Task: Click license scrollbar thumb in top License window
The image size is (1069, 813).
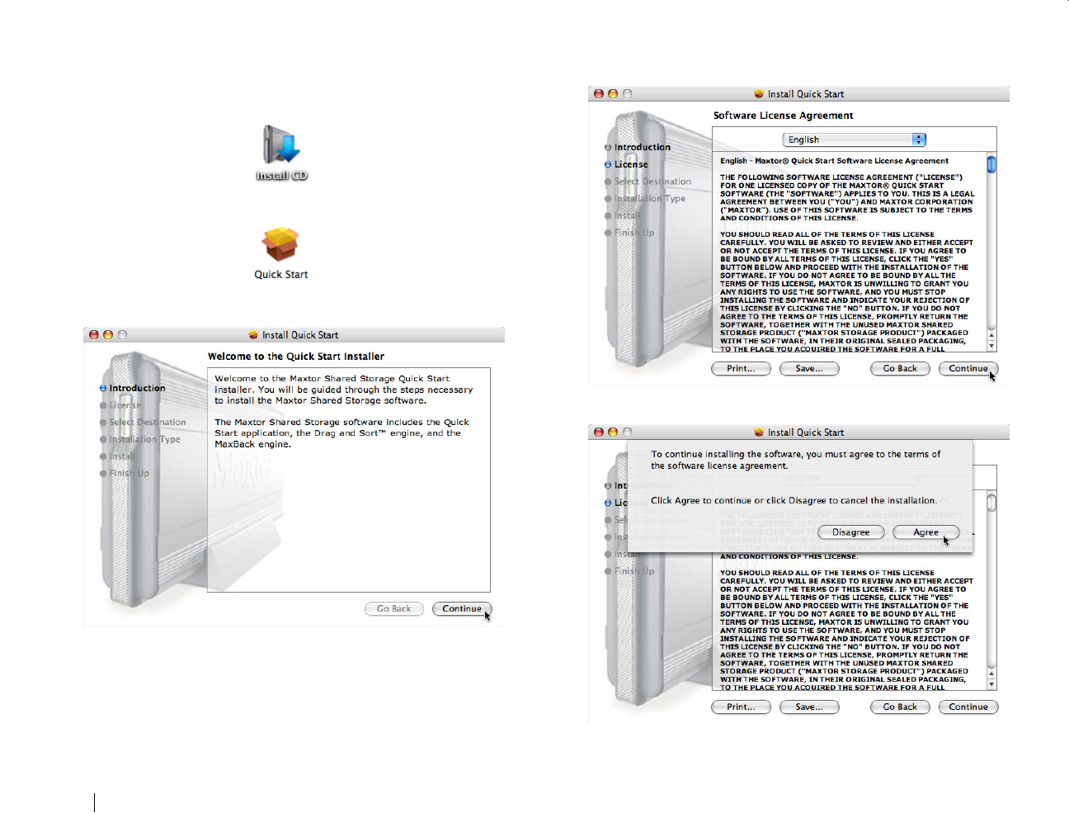Action: [991, 164]
